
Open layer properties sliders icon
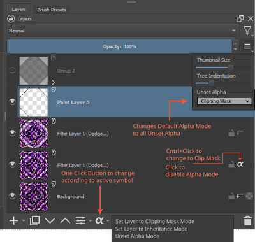pos(80,220)
